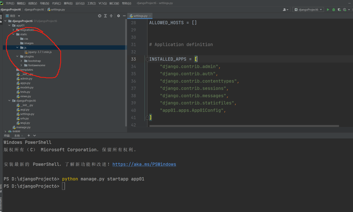The width and height of the screenshot is (353, 212).
Task: Open the VCS(S) menu
Action: pyautogui.click(x=102, y=3)
